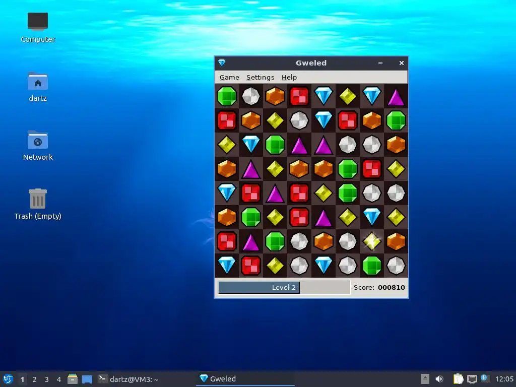Screen dimensions: 516x387
Task: Click the orange gem in the top row
Action: pos(275,96)
